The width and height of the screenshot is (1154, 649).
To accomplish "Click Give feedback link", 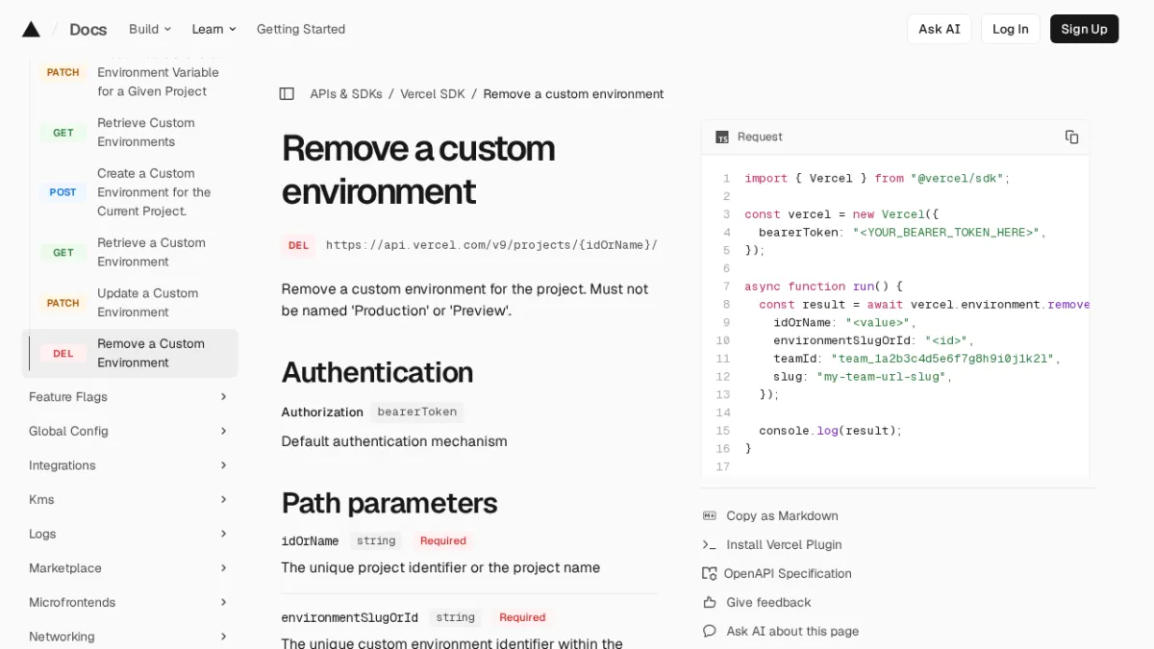I will (768, 603).
